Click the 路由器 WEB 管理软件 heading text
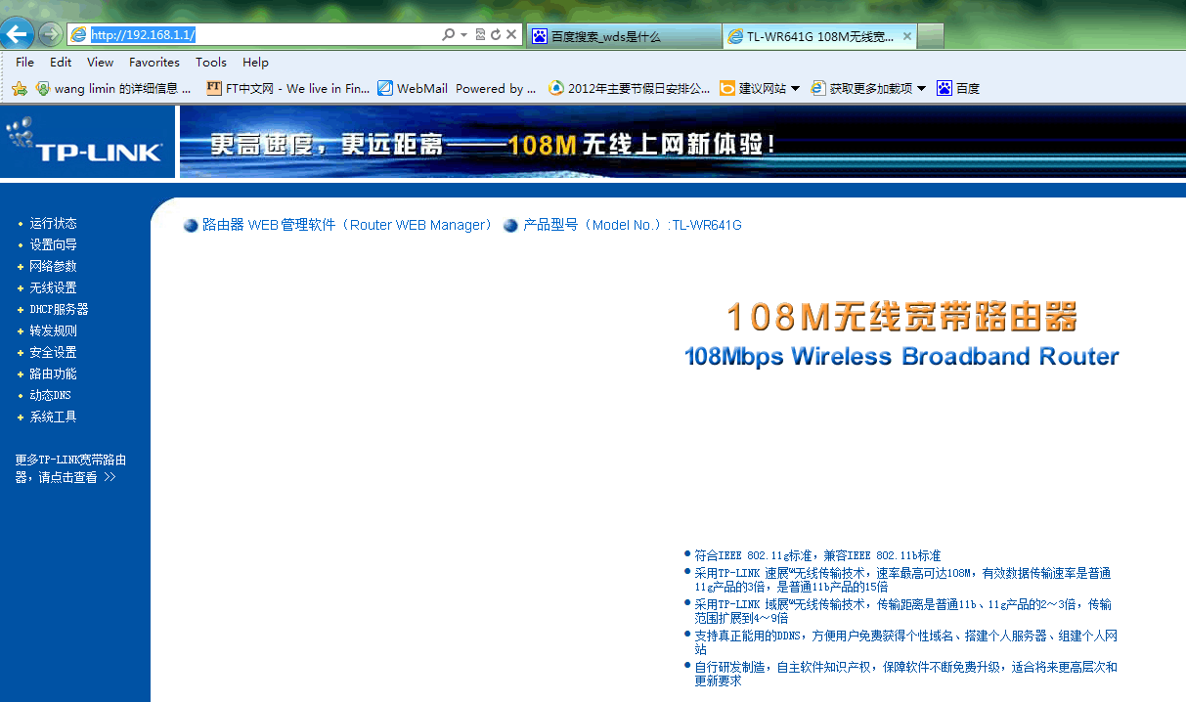This screenshot has height=702, width=1186. point(347,225)
